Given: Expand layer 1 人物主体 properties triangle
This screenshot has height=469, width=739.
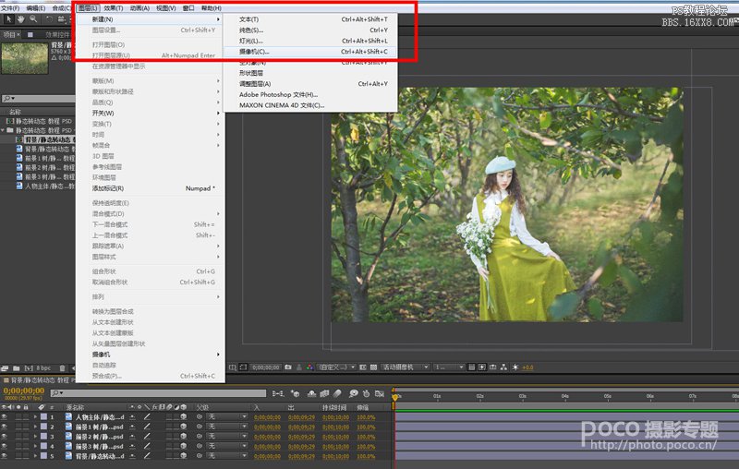Looking at the screenshot, I should tap(35, 417).
